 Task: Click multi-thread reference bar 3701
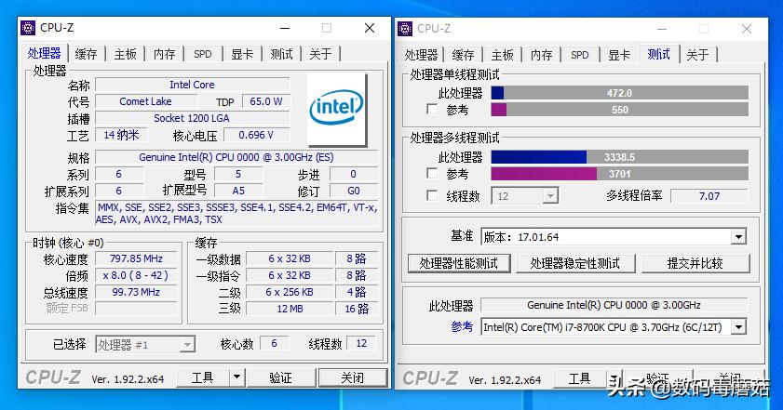[x=620, y=174]
